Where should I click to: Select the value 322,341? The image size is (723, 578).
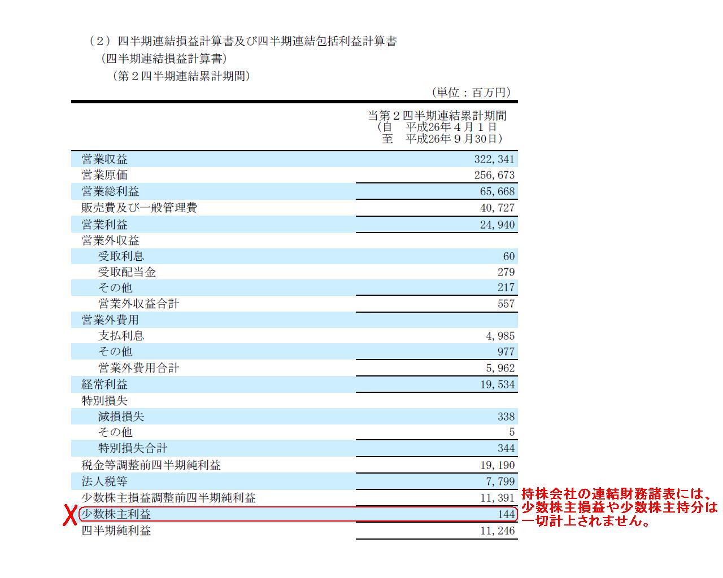coord(494,159)
